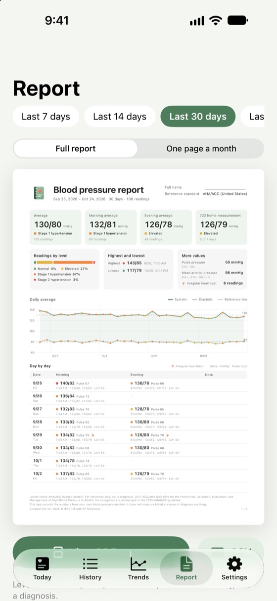The height and width of the screenshot is (601, 277).
Task: Tap the Daily average chart heading
Action: tap(43, 300)
